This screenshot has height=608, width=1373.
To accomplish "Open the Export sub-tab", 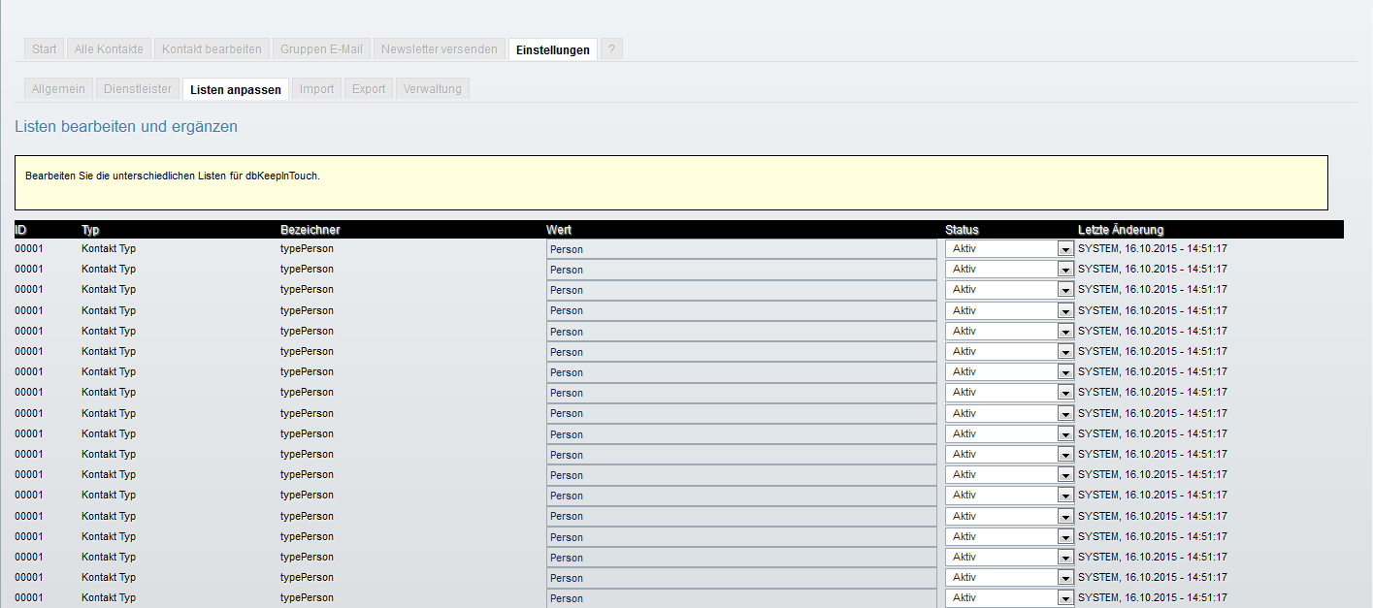I will pyautogui.click(x=369, y=89).
